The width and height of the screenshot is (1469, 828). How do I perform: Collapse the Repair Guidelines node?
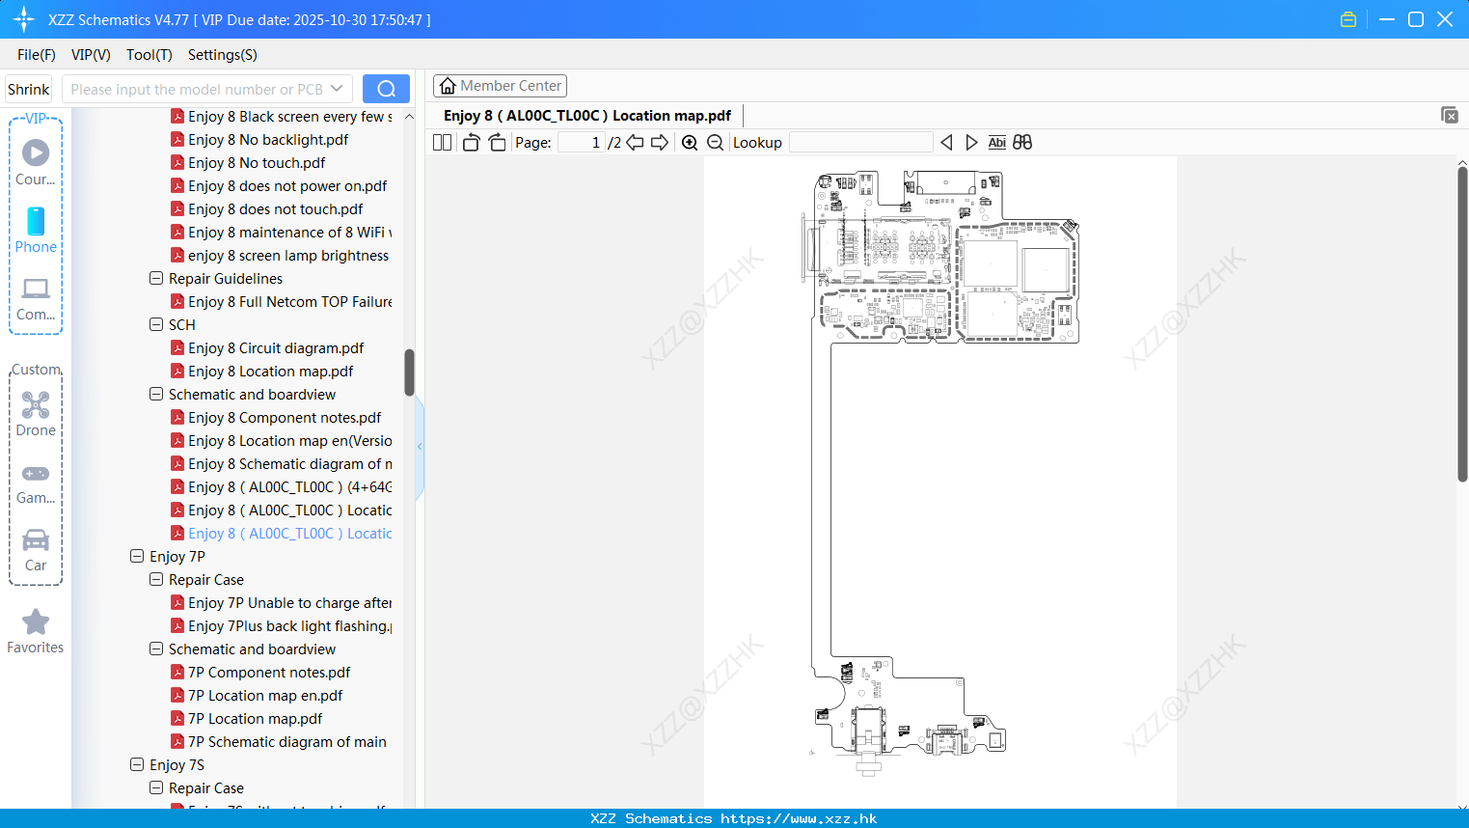tap(156, 278)
